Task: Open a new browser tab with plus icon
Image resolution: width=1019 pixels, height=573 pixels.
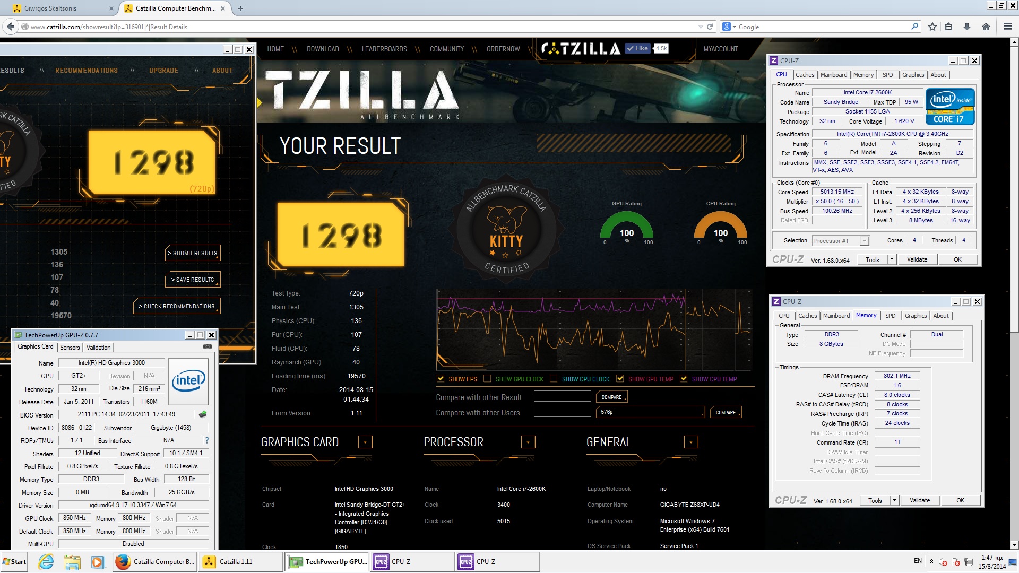Action: tap(240, 8)
